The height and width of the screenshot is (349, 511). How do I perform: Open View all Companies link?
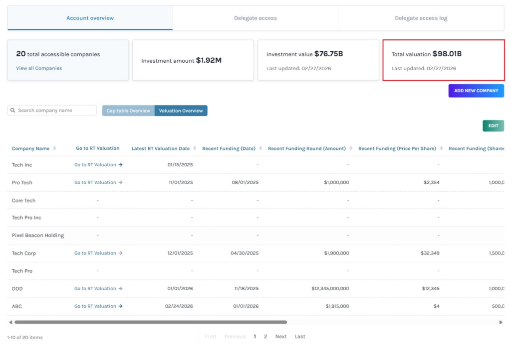point(39,68)
